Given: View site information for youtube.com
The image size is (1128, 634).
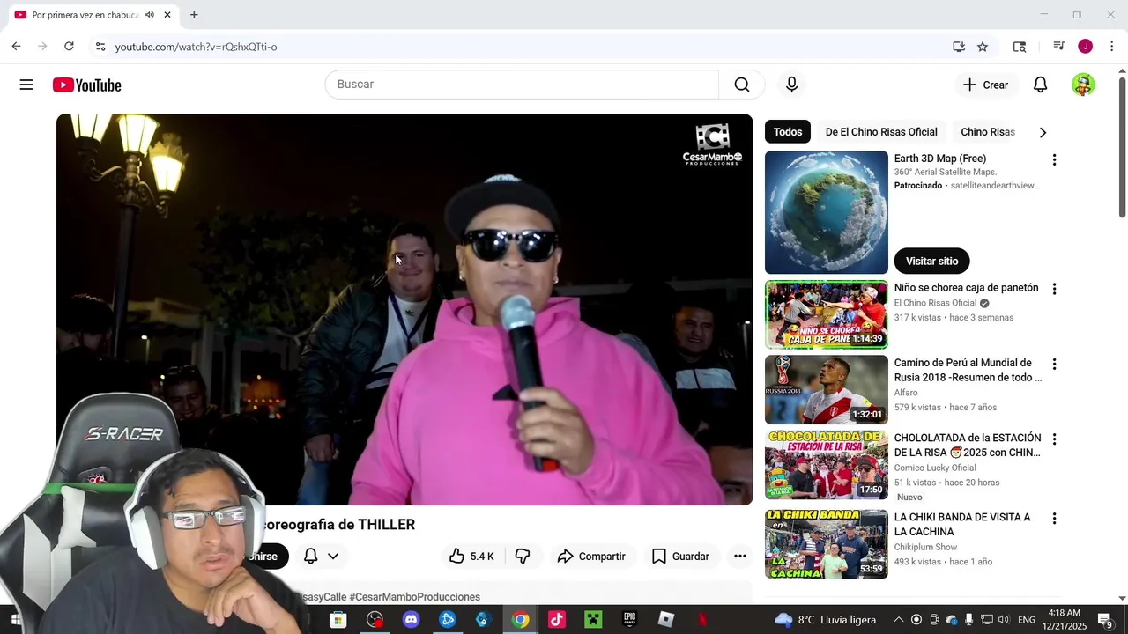Looking at the screenshot, I should [x=100, y=47].
